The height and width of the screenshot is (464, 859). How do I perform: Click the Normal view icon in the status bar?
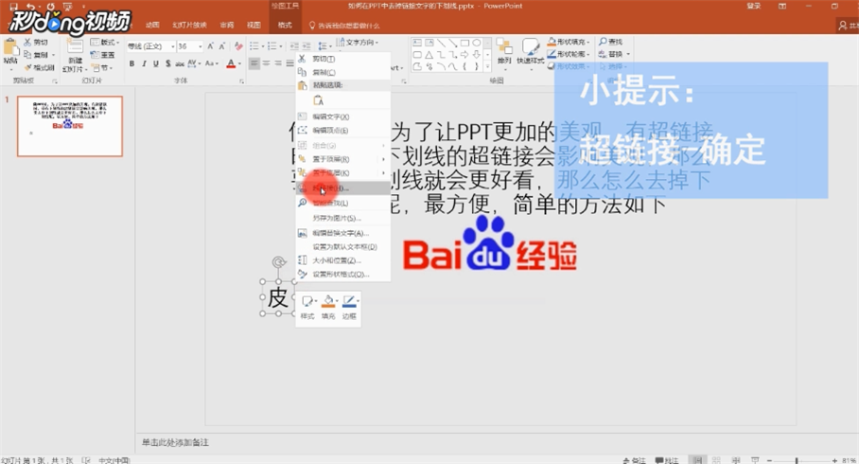coord(697,459)
